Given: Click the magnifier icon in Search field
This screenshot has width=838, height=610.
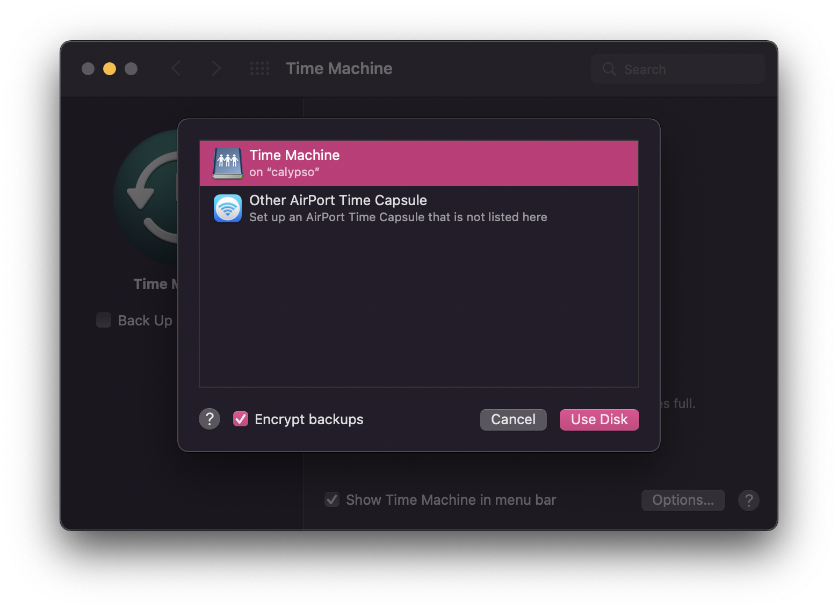Looking at the screenshot, I should click(x=609, y=69).
